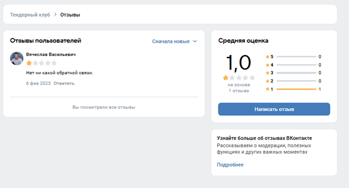
Task: Go to Тендерный клуб breadcrumb
Action: 30,15
